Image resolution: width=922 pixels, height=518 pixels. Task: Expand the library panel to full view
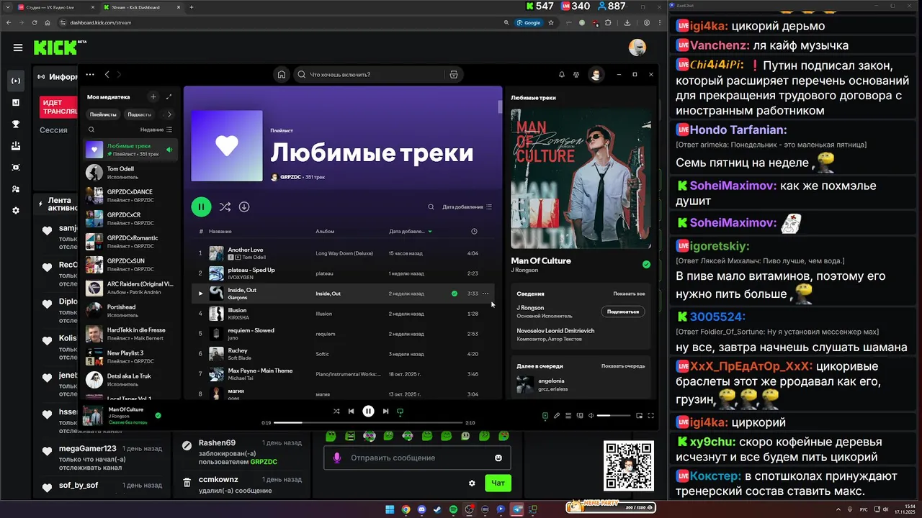point(169,96)
